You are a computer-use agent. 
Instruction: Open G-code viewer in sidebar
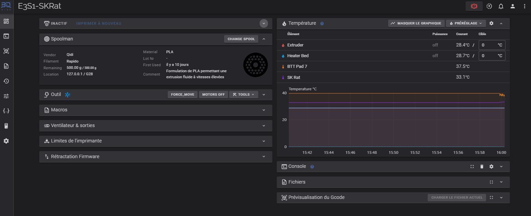[6, 51]
